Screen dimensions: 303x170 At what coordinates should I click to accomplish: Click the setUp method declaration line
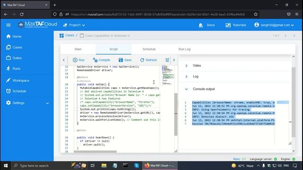pyautogui.click(x=93, y=84)
